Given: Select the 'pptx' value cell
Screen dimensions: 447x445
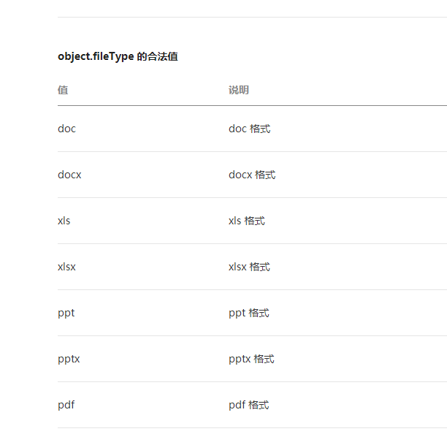Looking at the screenshot, I should 69,359.
